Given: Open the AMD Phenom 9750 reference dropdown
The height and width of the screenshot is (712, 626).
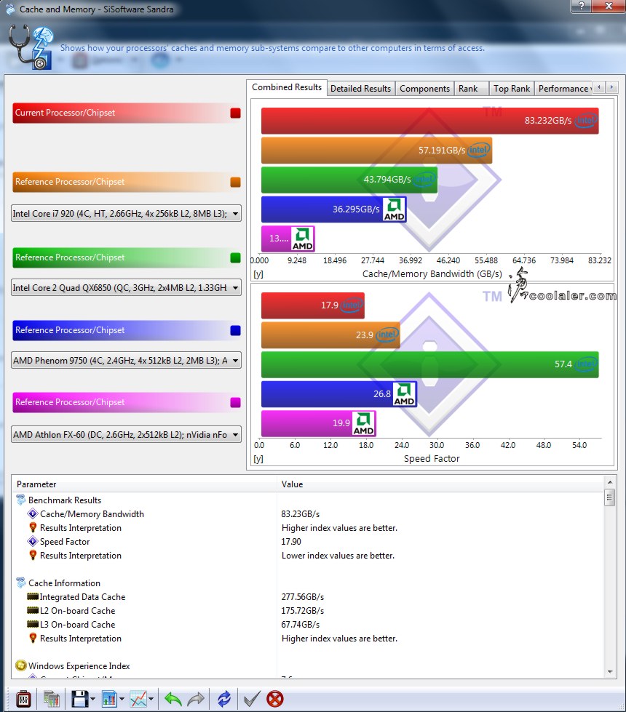Looking at the screenshot, I should tap(126, 361).
